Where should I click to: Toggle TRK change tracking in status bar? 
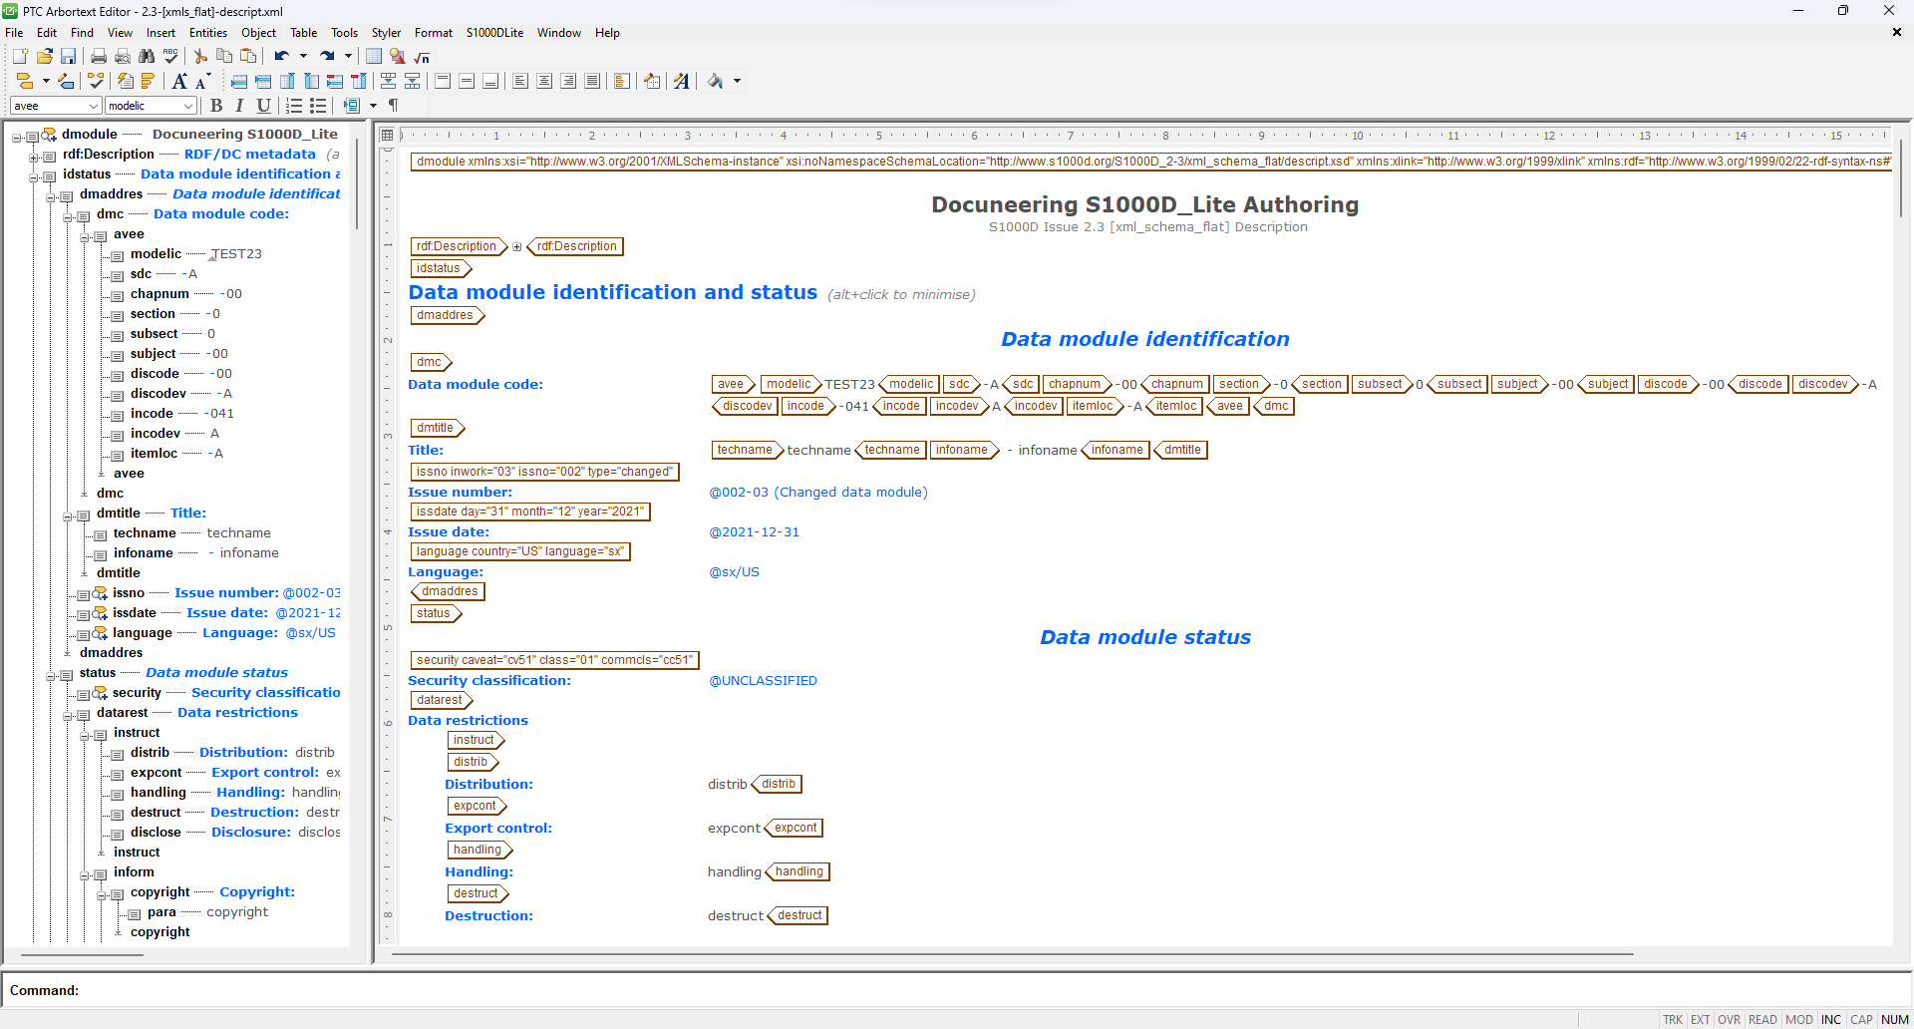1673,1019
